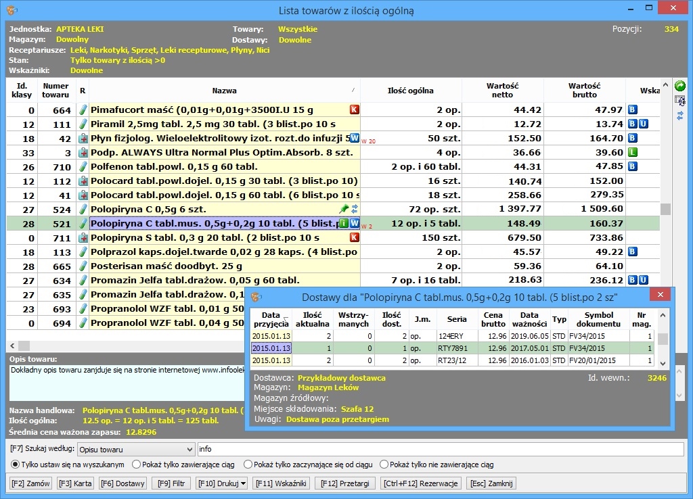Click the green info icon on selected Polopiryna row
The image size is (693, 499).
tap(344, 224)
